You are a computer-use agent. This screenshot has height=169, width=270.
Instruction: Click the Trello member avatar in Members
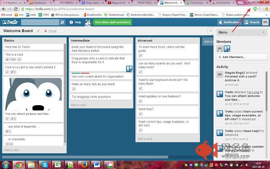tap(227, 49)
